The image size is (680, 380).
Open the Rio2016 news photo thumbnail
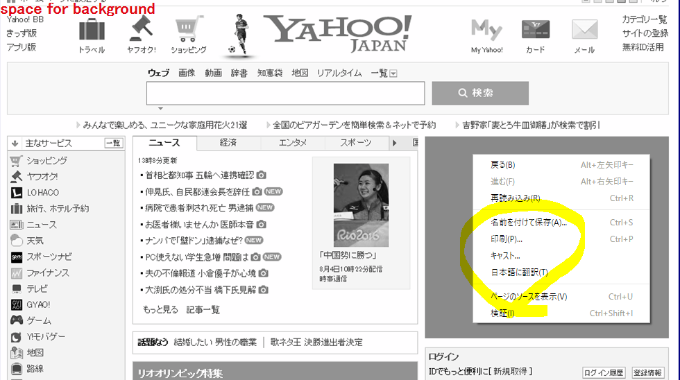tap(361, 205)
